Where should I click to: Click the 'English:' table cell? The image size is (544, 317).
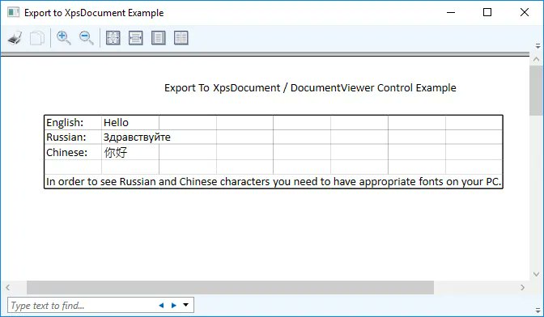coord(73,123)
